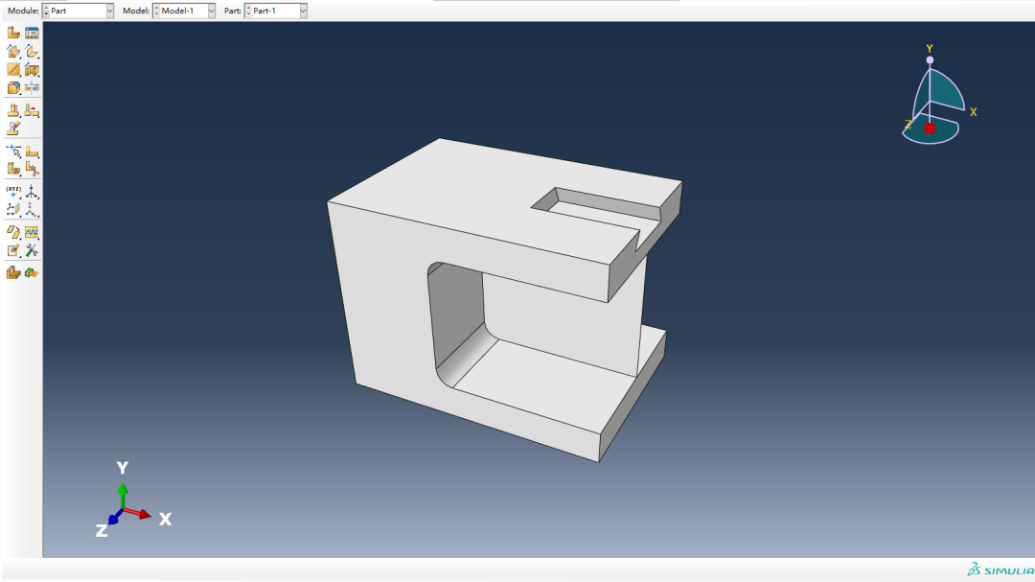Image resolution: width=1035 pixels, height=582 pixels.
Task: Select the Create Datum Point XYZ tool
Action: (x=13, y=192)
